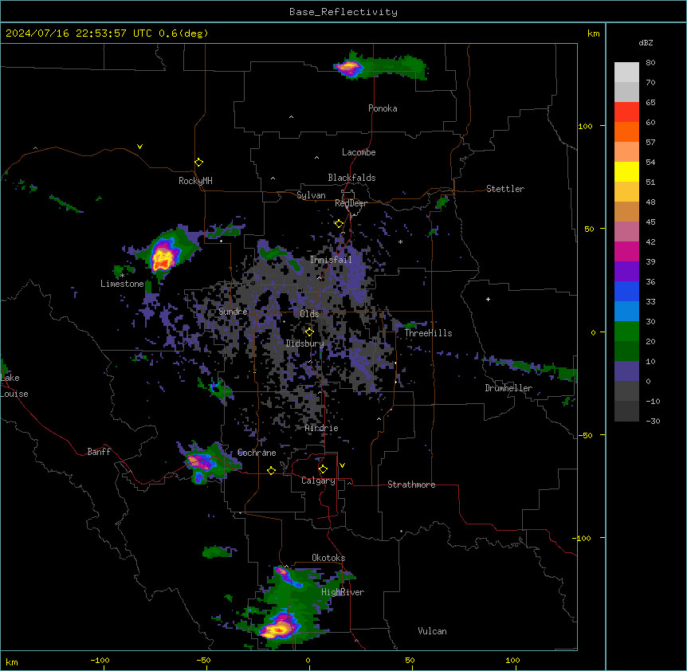
Task: Click the Lacombe town label
Action: tap(359, 152)
